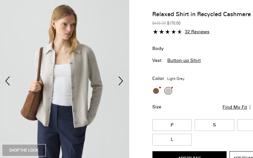The height and width of the screenshot is (158, 253).
Task: Pick the brown color swatch
Action: 156,91
